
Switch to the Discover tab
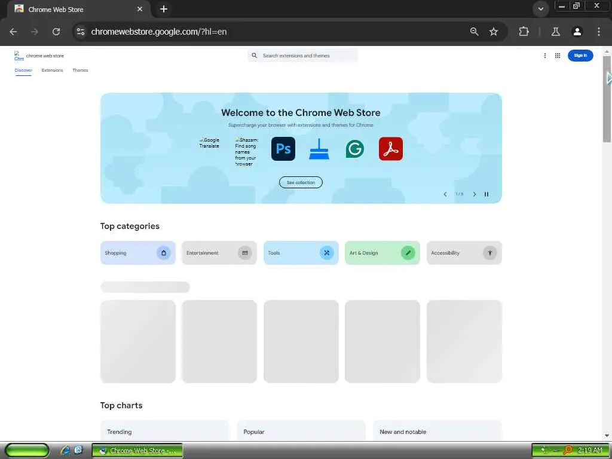click(23, 71)
